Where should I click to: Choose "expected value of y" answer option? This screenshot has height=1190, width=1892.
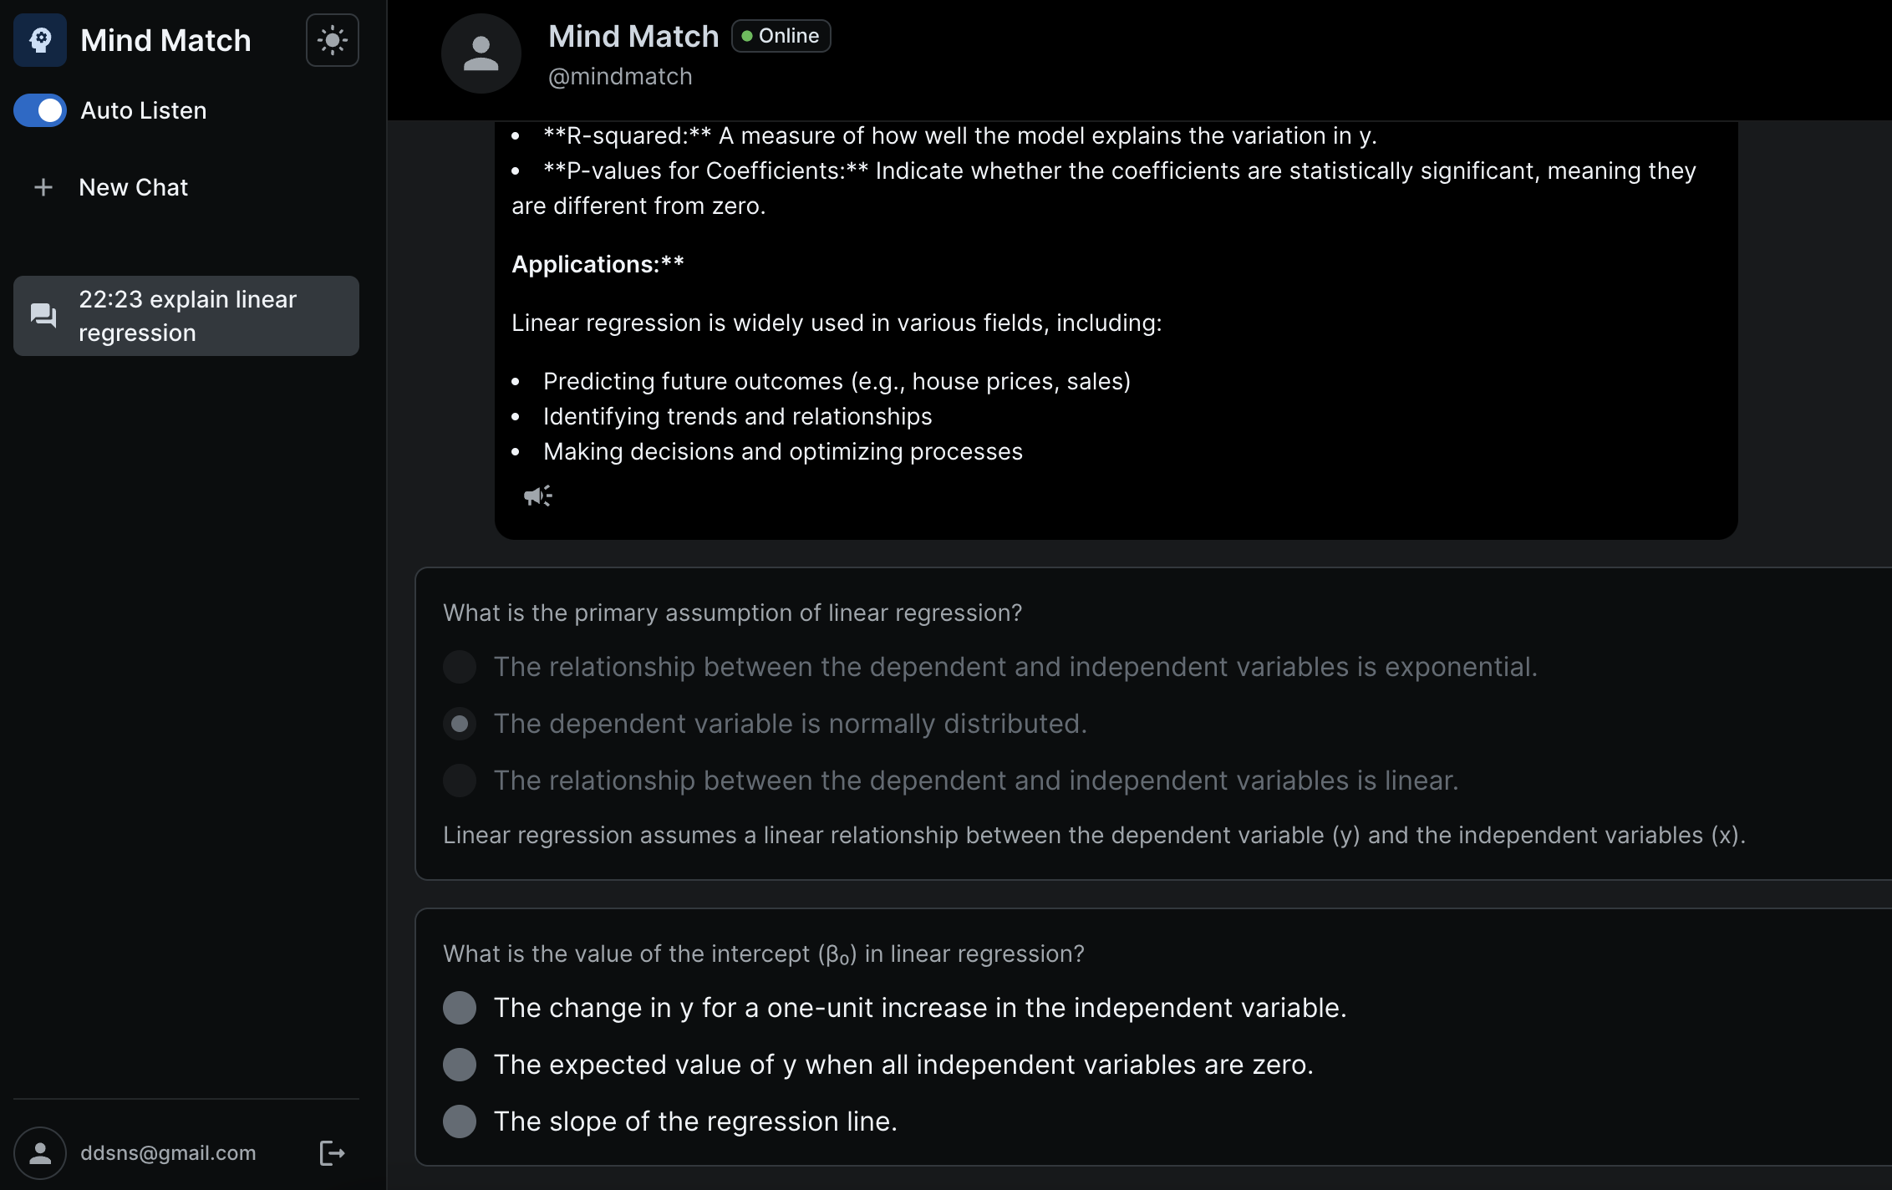click(x=460, y=1065)
